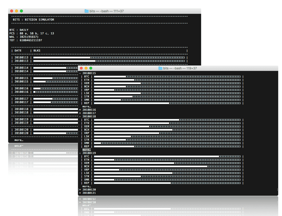Click 'more…' at bottom of back window

tap(19, 140)
